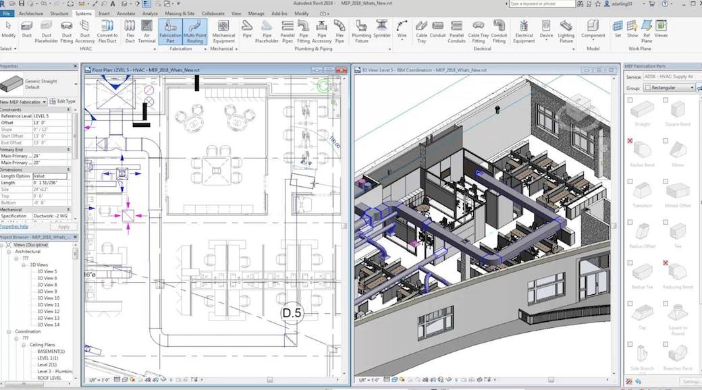Screen dimensions: 702x390
Task: Select the Duct tool
Action: click(x=27, y=30)
